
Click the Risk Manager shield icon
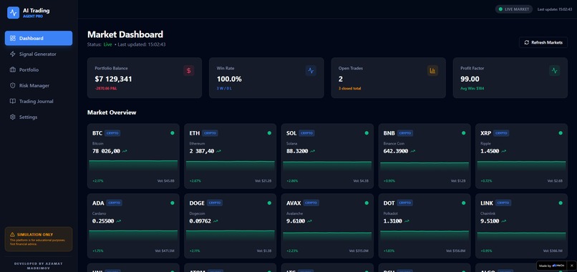(x=13, y=86)
